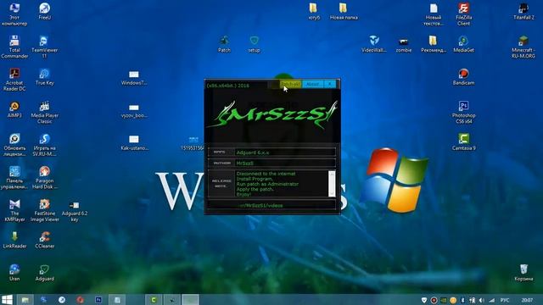
Task: Select the Acrobat Reader DC icon
Action: coord(14,80)
